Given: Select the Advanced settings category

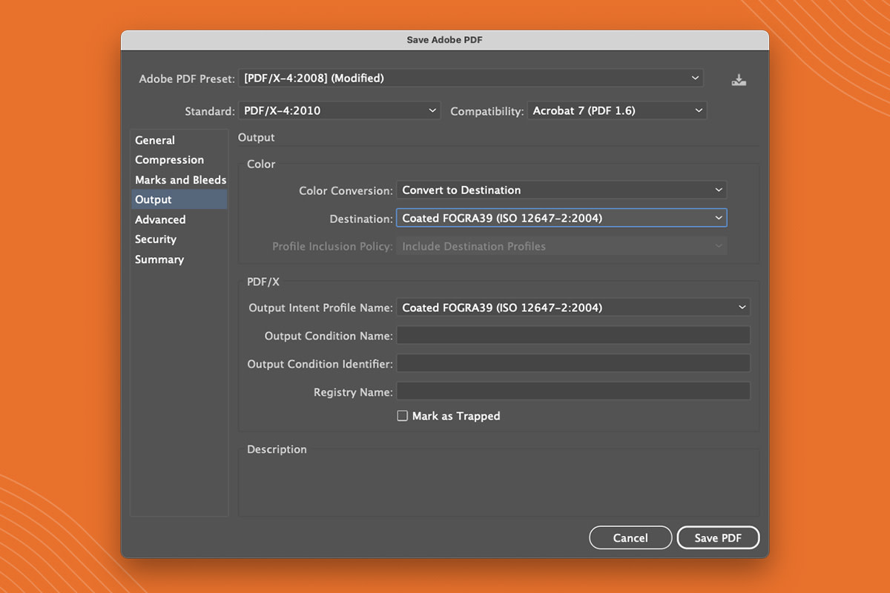Looking at the screenshot, I should tap(160, 219).
